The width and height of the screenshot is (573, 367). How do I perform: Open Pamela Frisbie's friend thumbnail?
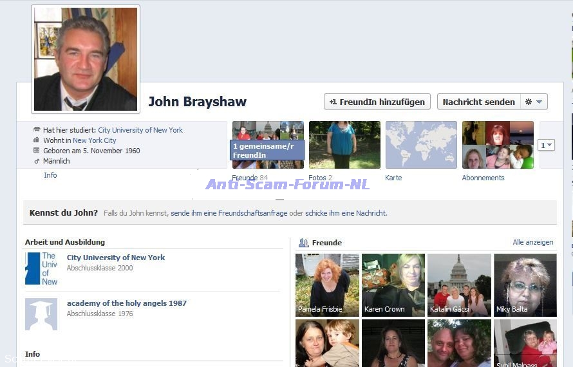pyautogui.click(x=327, y=285)
